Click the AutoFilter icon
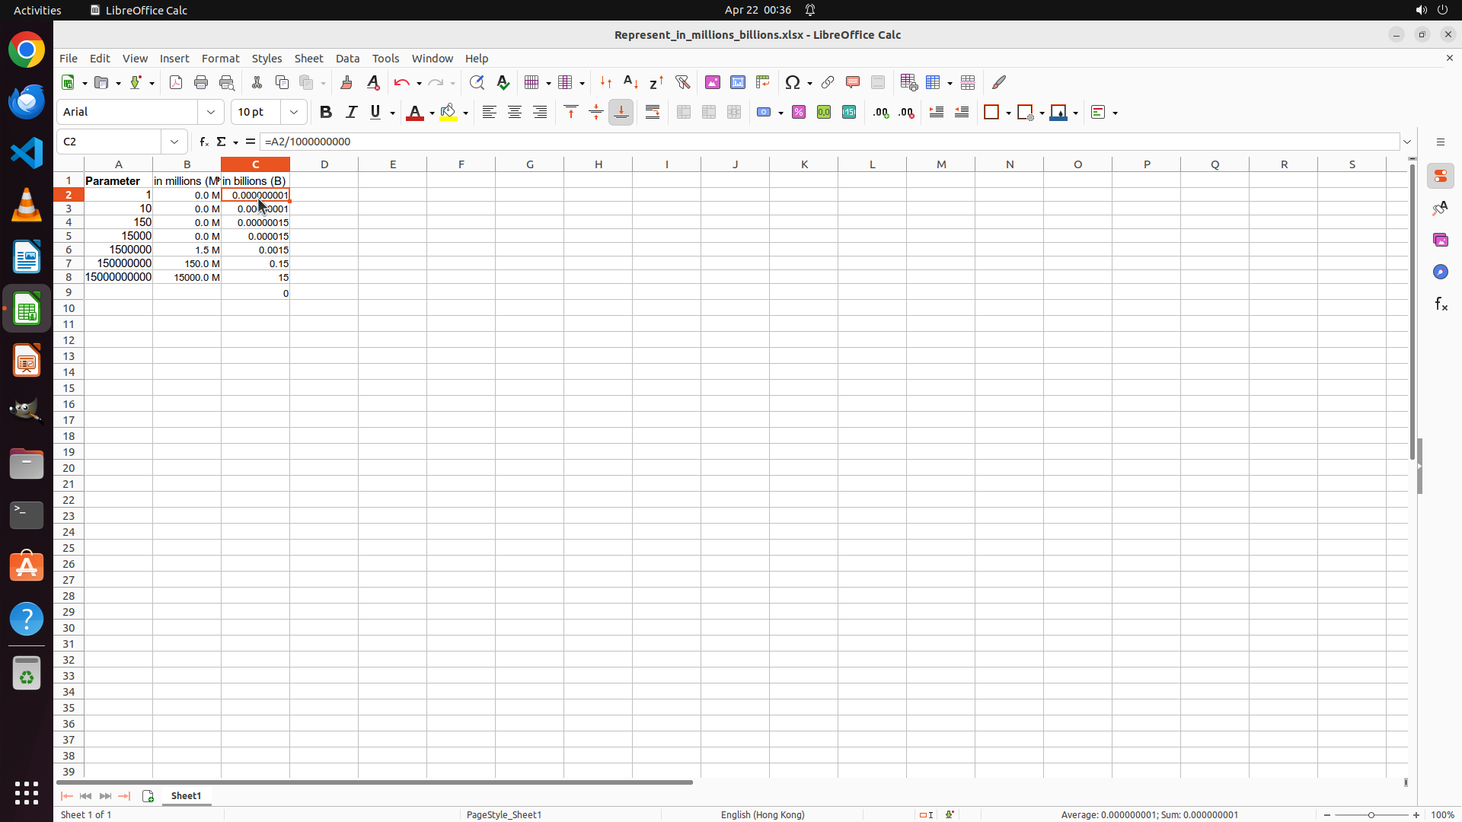 click(x=682, y=82)
